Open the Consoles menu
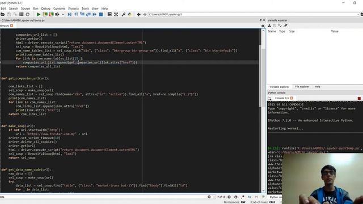Screen dimensions: 363x204 pos(59,8)
